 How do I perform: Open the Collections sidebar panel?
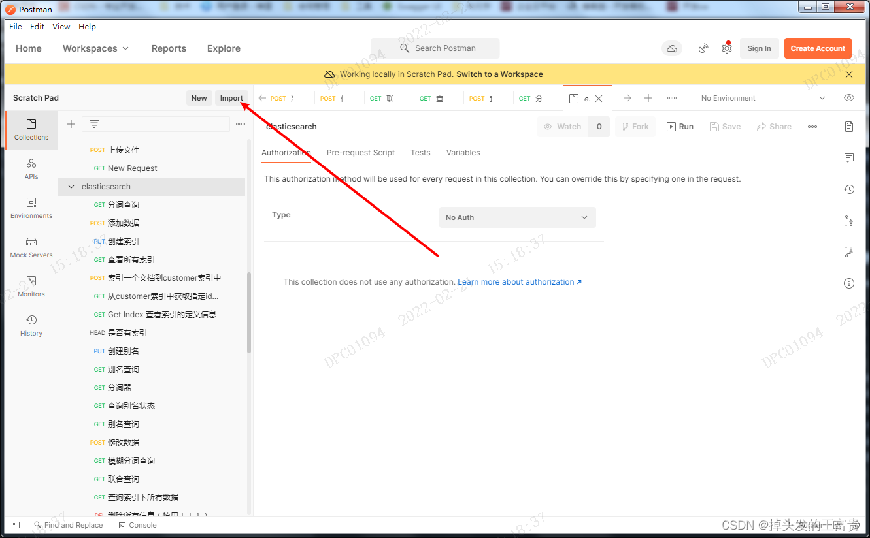[31, 130]
